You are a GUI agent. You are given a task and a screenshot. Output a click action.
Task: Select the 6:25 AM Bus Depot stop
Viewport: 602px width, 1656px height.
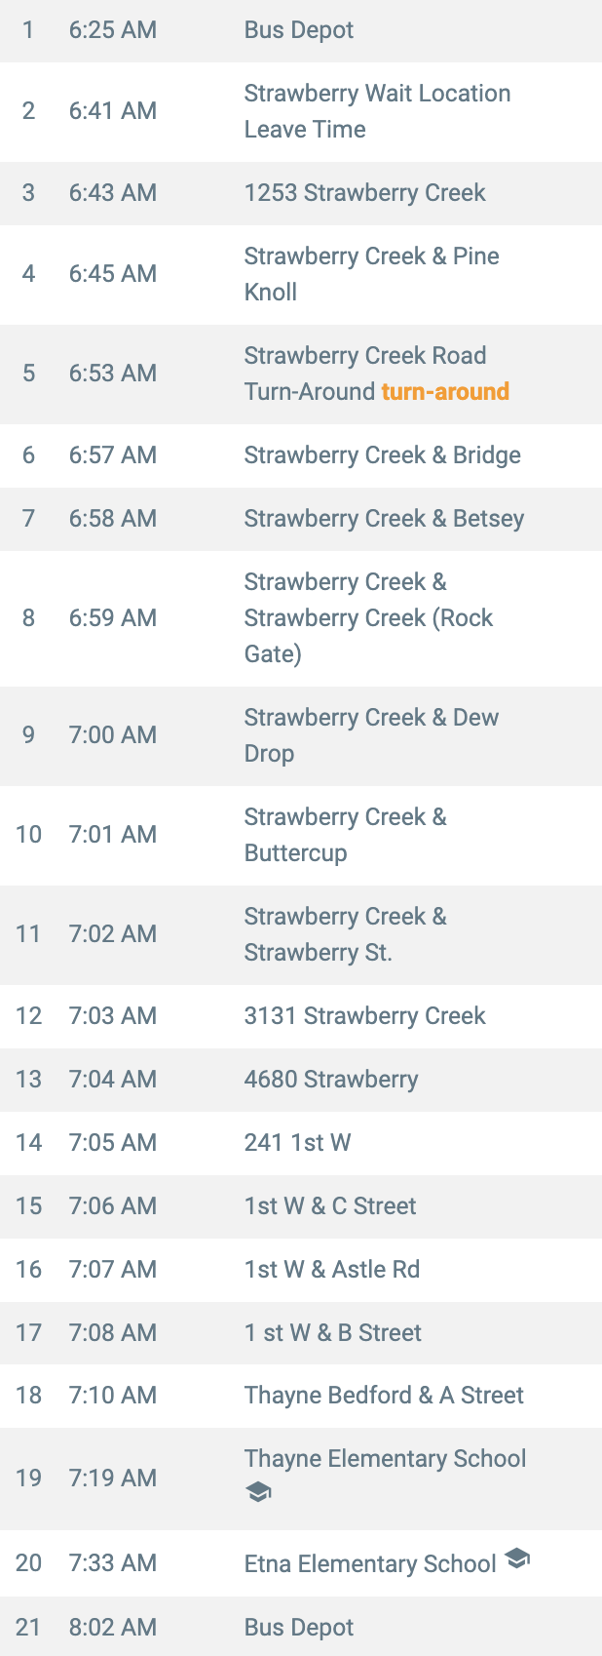tap(301, 31)
